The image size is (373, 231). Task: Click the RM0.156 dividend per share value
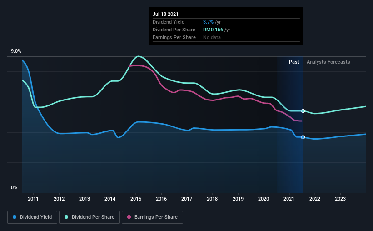[213, 30]
